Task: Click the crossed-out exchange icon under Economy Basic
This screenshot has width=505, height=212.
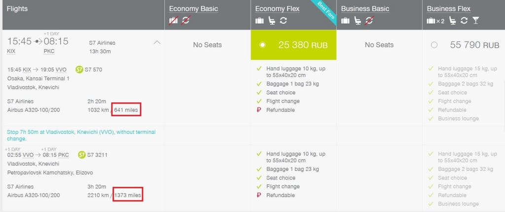Action: tap(185, 21)
